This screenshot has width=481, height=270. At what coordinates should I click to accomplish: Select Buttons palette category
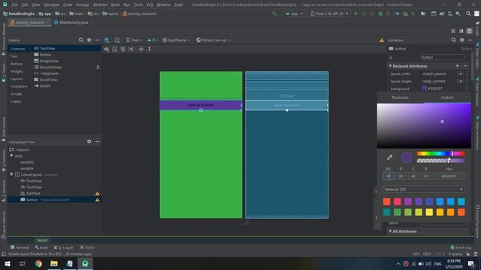[x=17, y=64]
